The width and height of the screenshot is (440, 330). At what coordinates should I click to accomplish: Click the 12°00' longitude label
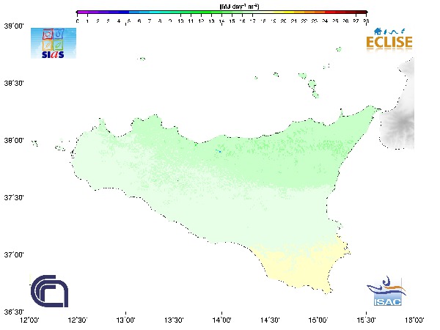(x=30, y=320)
